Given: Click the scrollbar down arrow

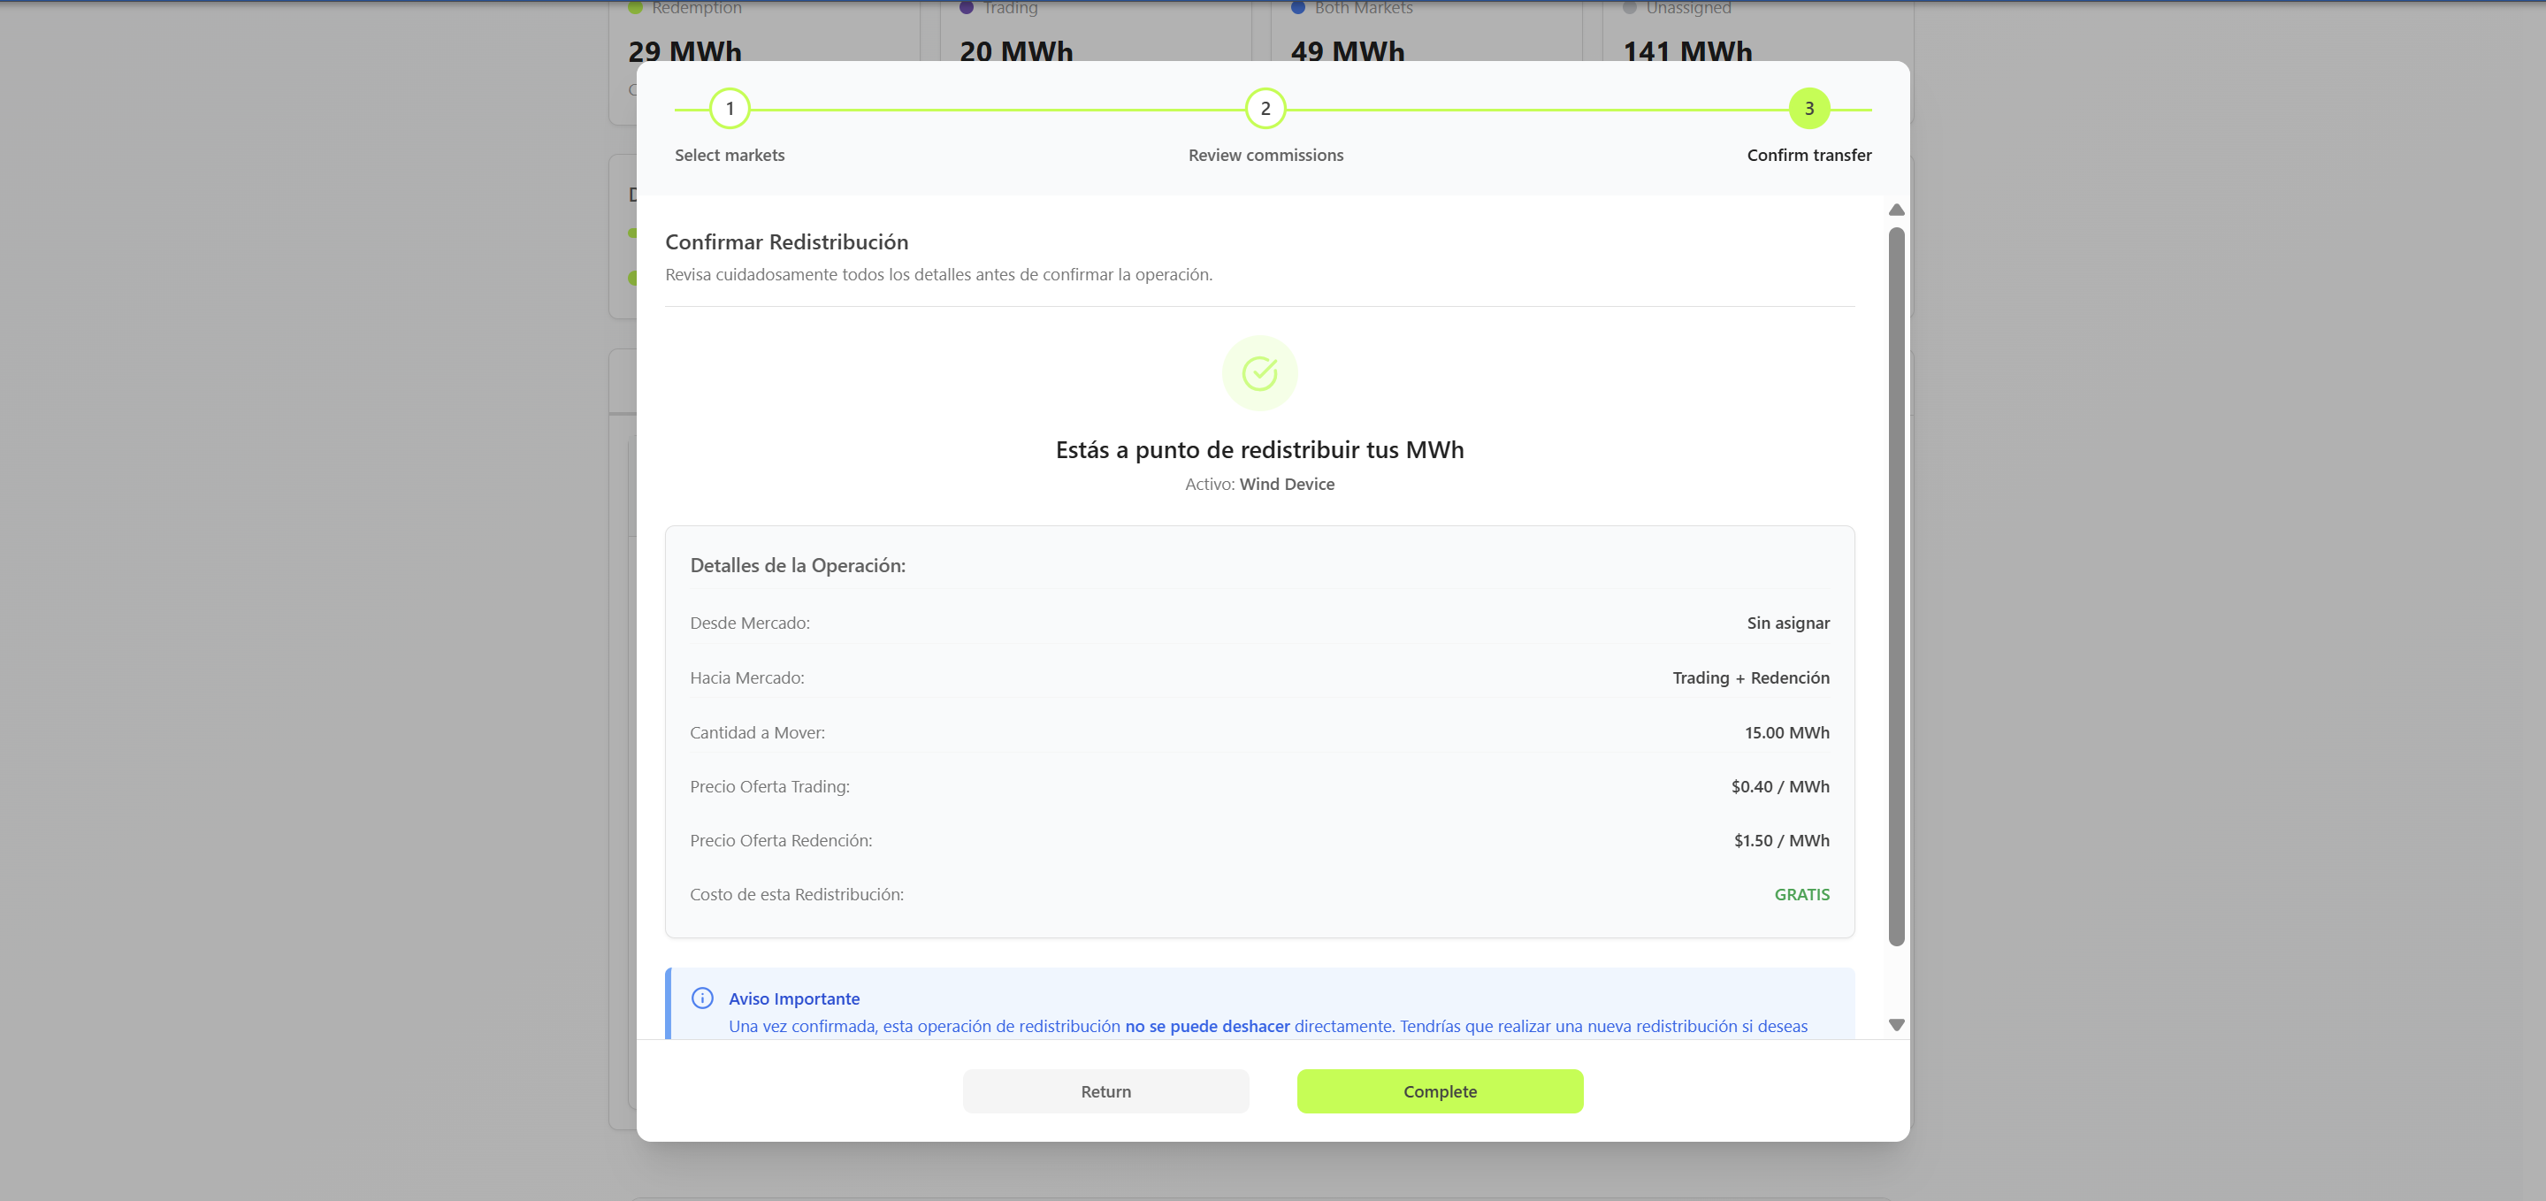Looking at the screenshot, I should pos(1897,1025).
